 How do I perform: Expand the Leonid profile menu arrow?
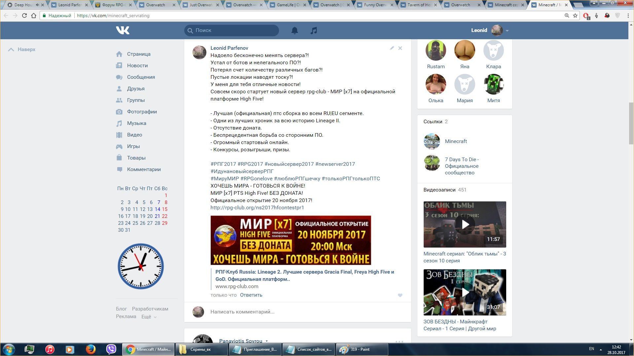[x=507, y=31]
